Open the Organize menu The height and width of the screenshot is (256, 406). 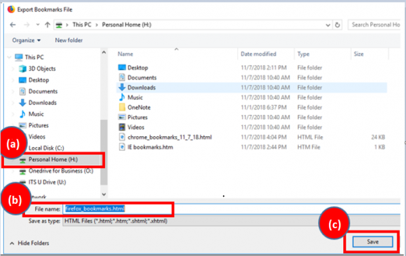[26, 41]
